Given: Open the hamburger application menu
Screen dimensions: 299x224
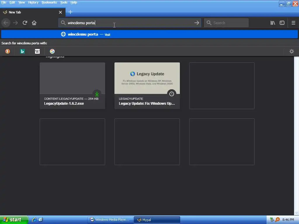Looking at the screenshot, I should coord(293,23).
